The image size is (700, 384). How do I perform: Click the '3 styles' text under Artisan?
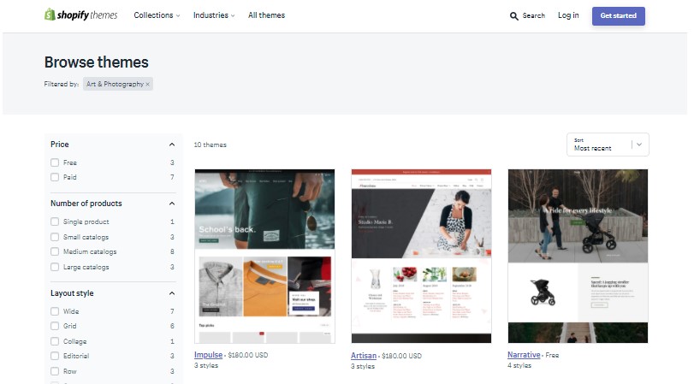coord(363,366)
